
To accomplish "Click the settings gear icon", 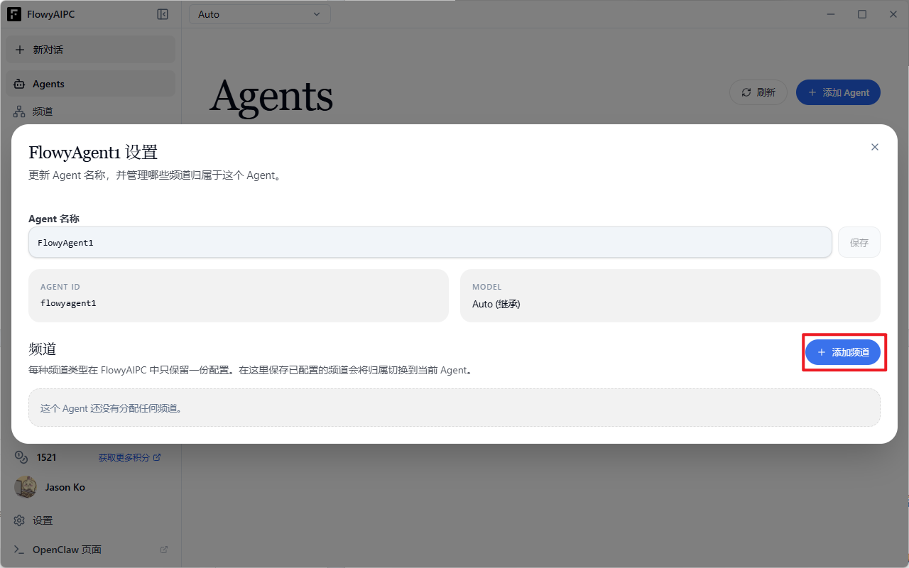I will 19,520.
